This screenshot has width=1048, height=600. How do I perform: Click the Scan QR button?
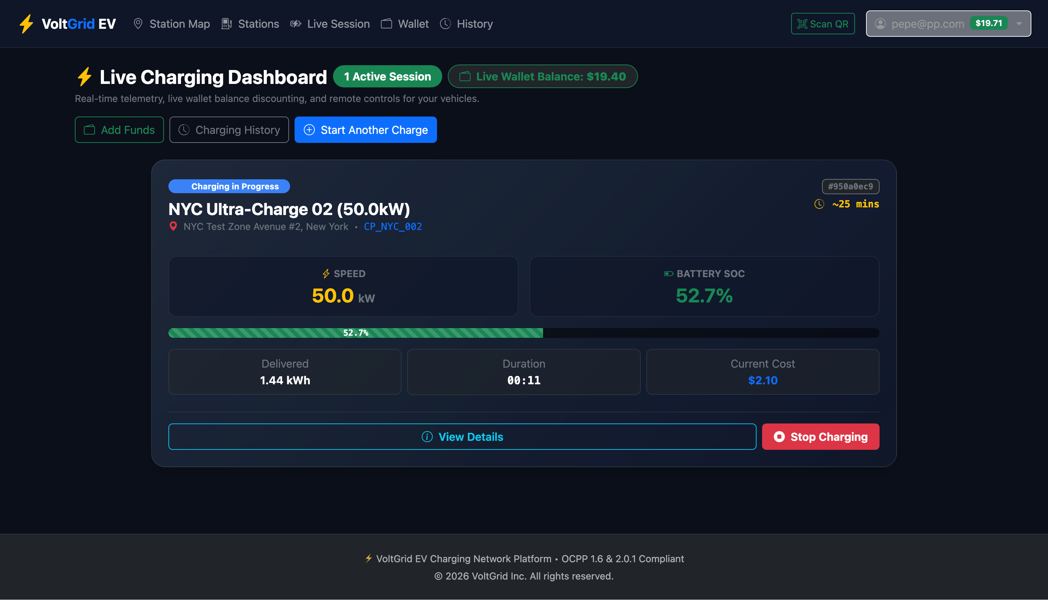tap(823, 24)
